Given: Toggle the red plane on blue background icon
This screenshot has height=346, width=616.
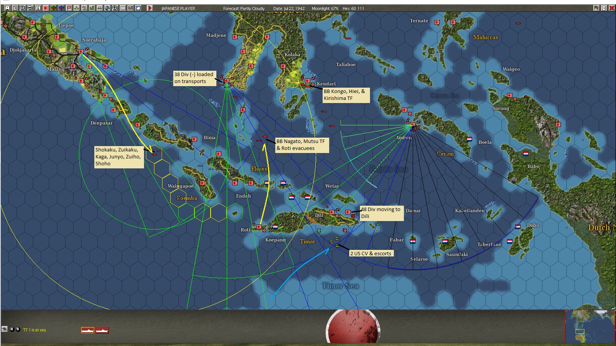Looking at the screenshot, I should 61,8.
